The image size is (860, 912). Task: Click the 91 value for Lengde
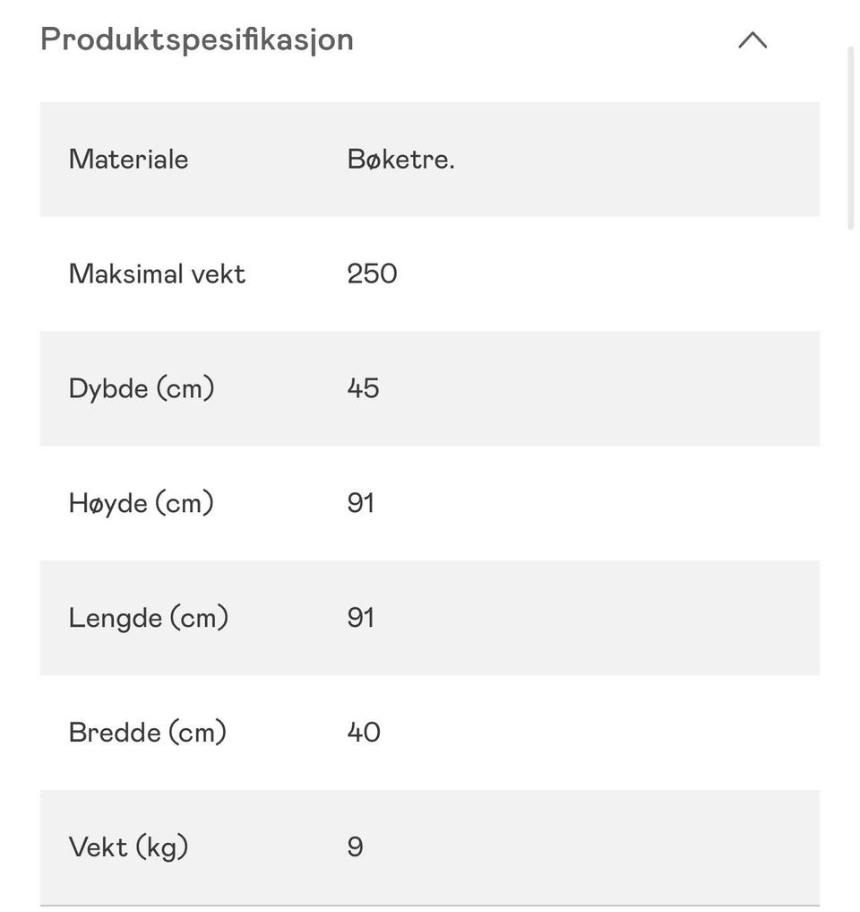(x=361, y=618)
